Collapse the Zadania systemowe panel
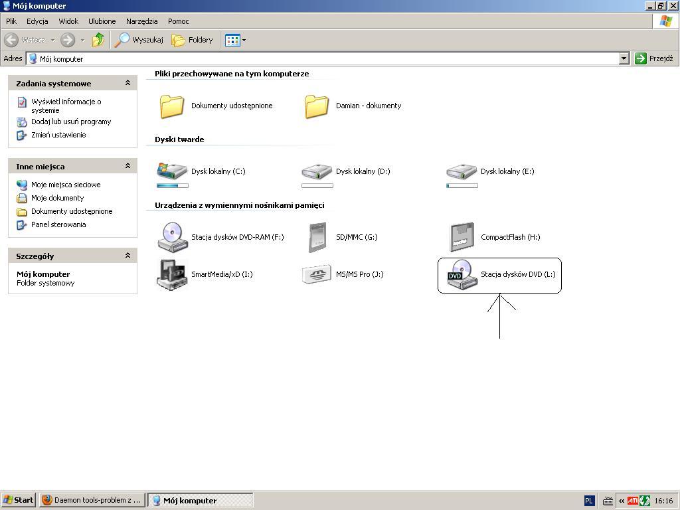Viewport: 680px width, 510px height. [x=128, y=82]
